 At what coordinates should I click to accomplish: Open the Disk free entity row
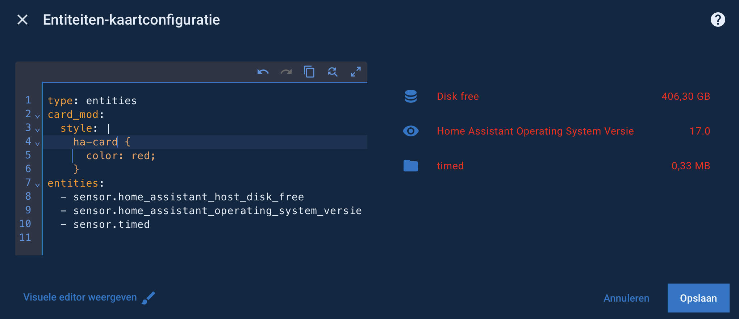coord(458,96)
